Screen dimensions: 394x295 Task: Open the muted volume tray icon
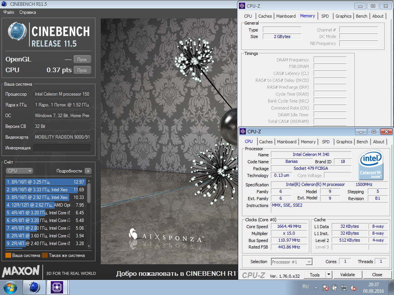point(353,288)
